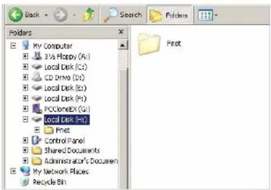Select the Recycle Bin icon
The width and height of the screenshot is (271, 190).
click(x=25, y=182)
